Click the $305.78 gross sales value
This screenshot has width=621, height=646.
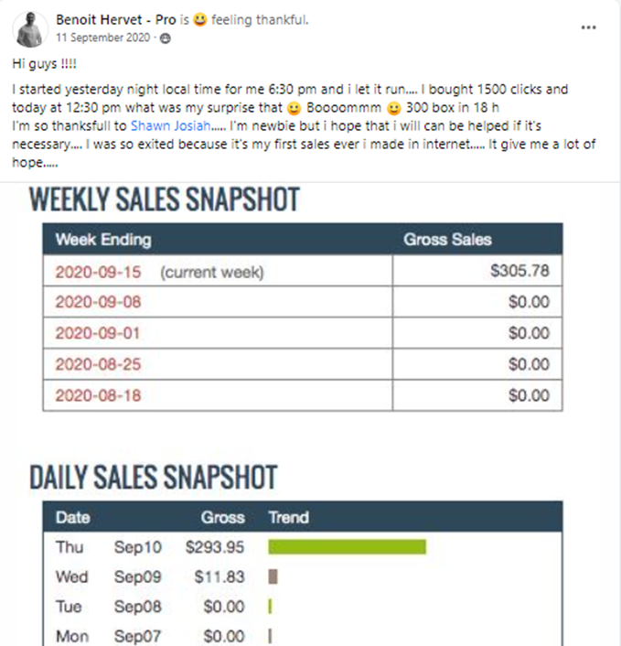(519, 272)
